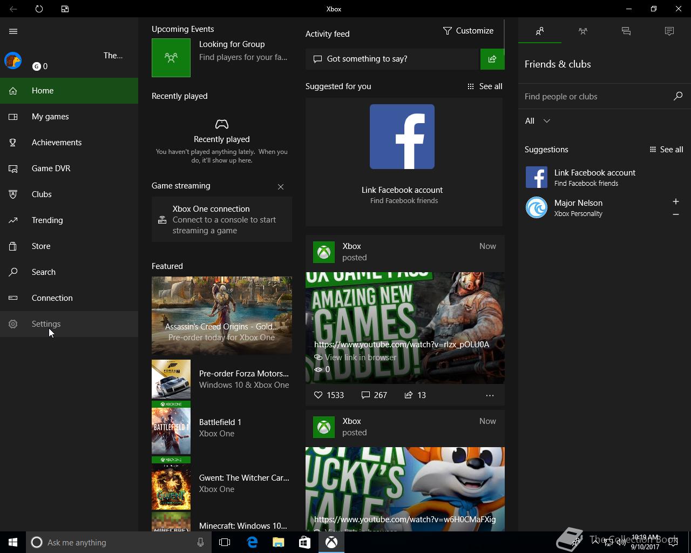See all suggested for you items
The height and width of the screenshot is (553, 691).
(x=485, y=86)
